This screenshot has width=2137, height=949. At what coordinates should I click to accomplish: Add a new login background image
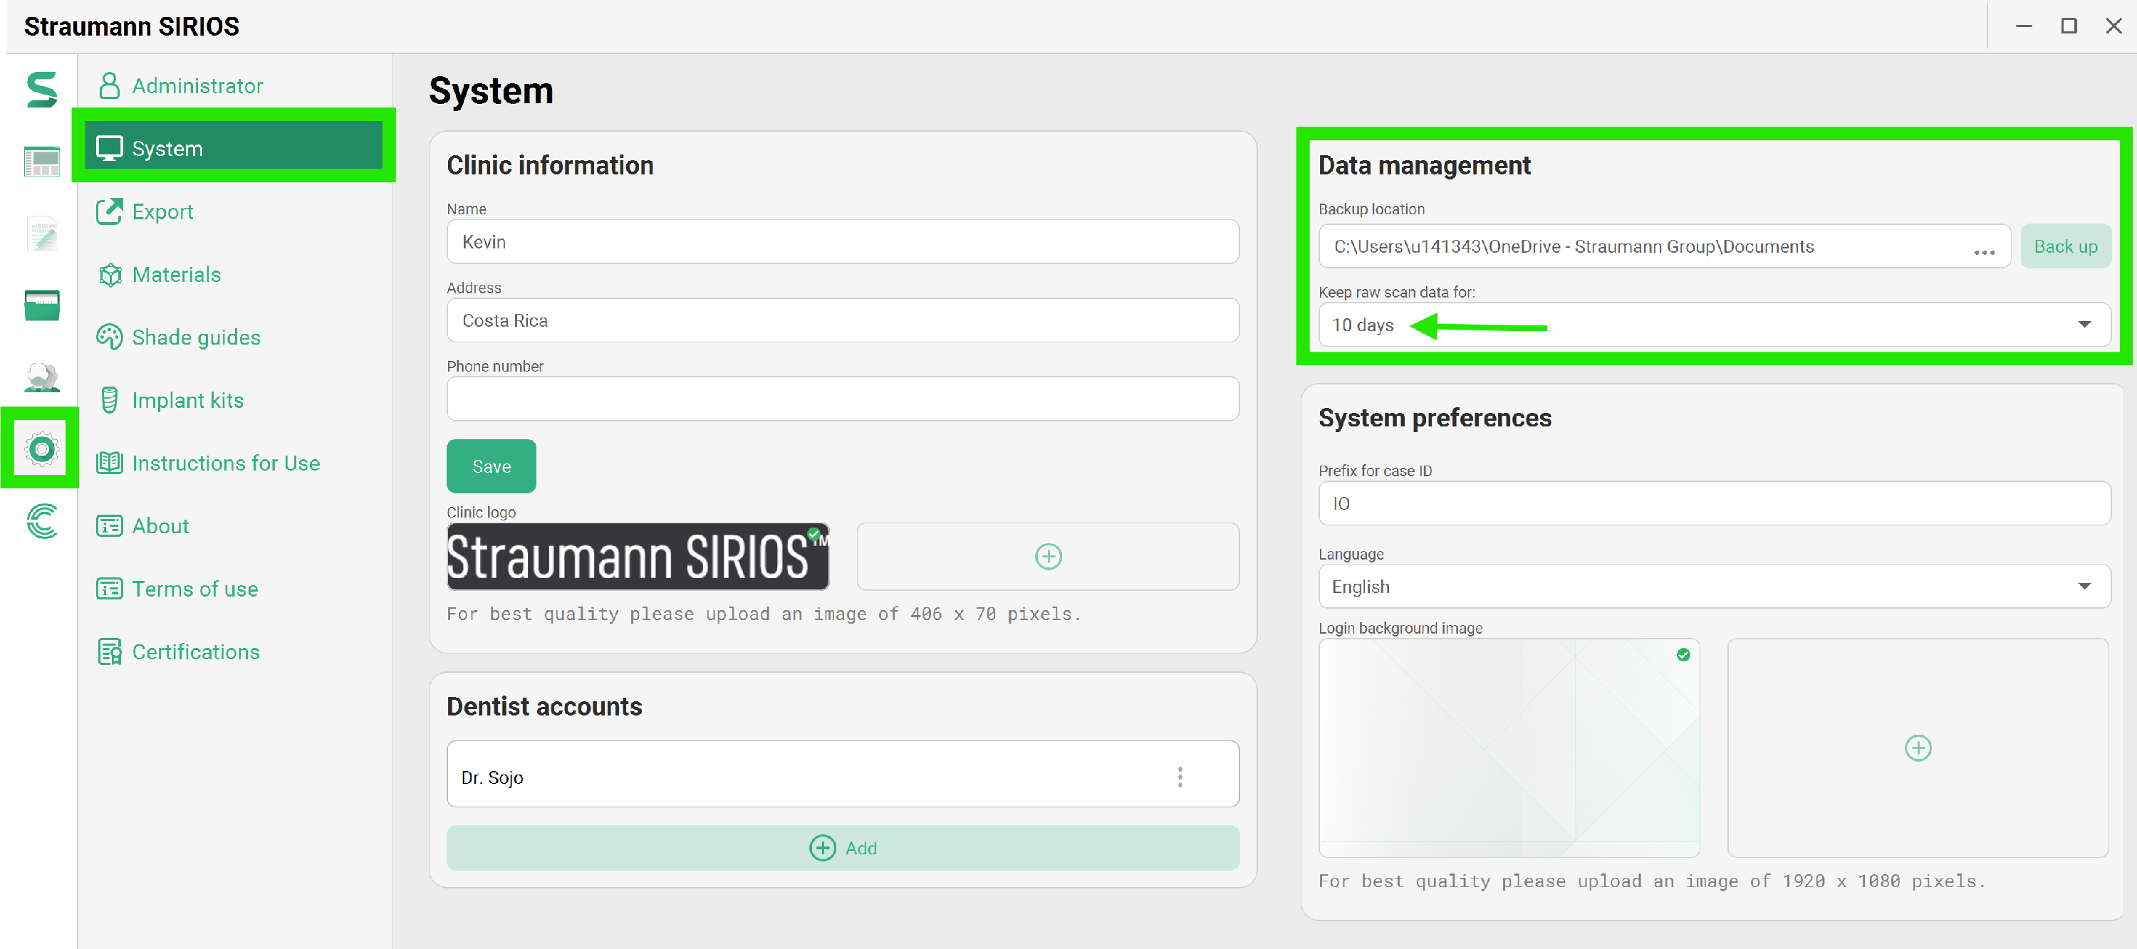click(x=1917, y=748)
